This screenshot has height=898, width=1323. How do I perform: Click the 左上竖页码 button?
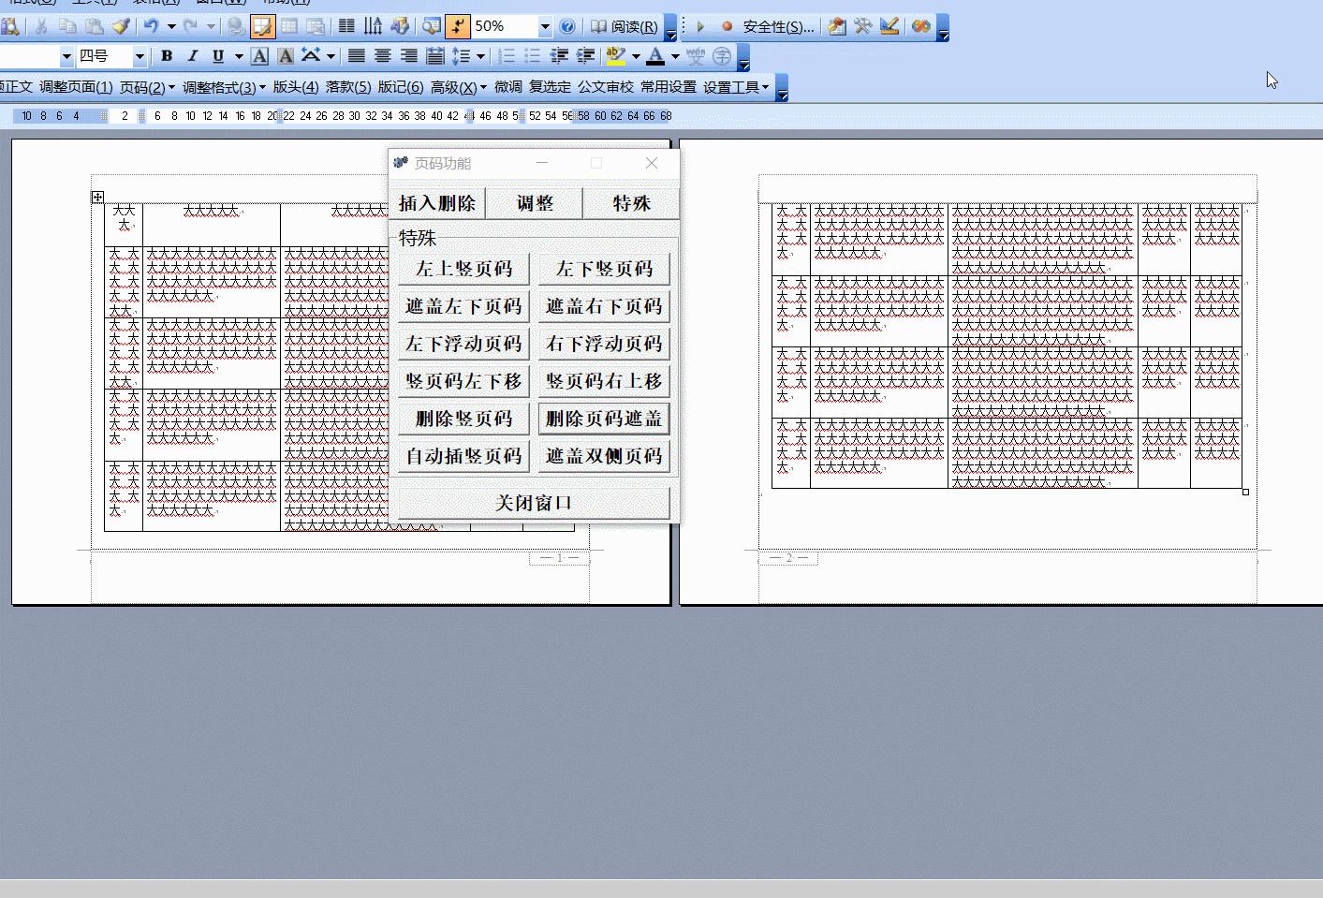(x=463, y=269)
